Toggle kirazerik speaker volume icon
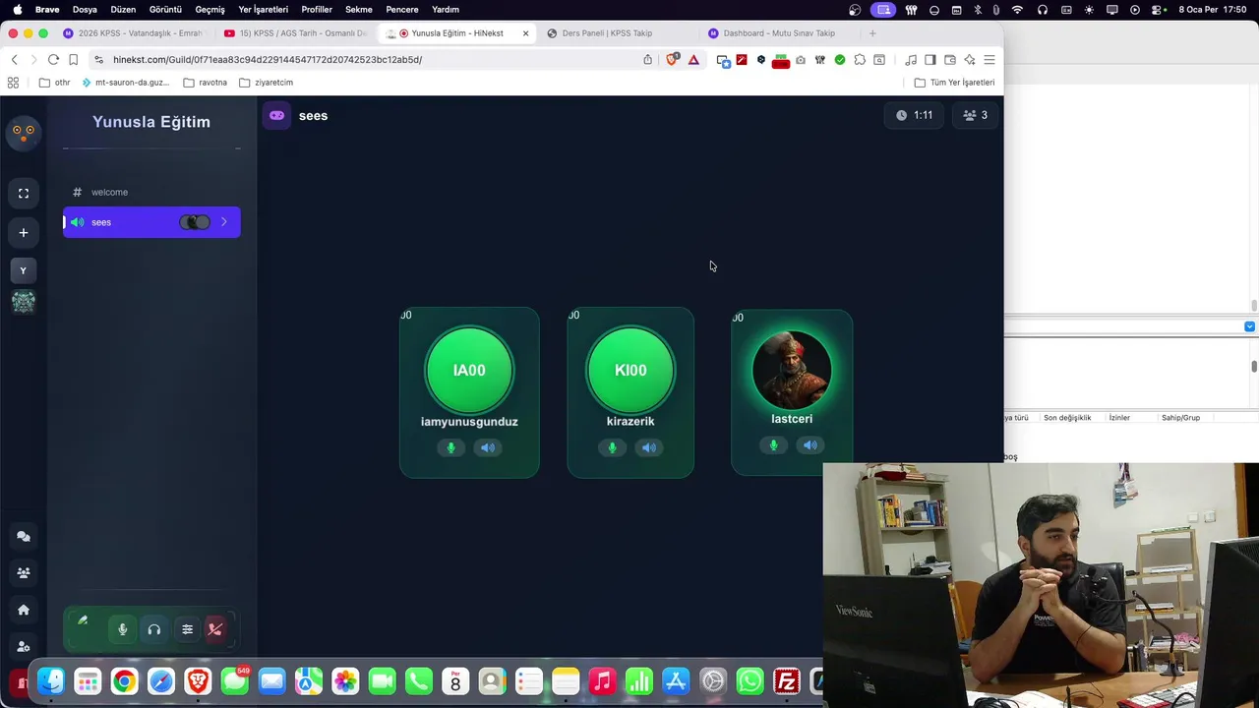Viewport: 1259px width, 708px height. (x=649, y=448)
